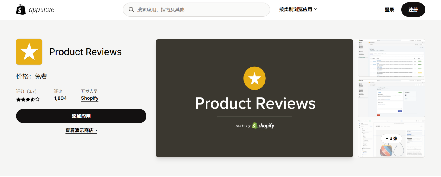441x177 pixels.
Task: Click the yellow Product Reviews star app icon
Action: coord(29,52)
